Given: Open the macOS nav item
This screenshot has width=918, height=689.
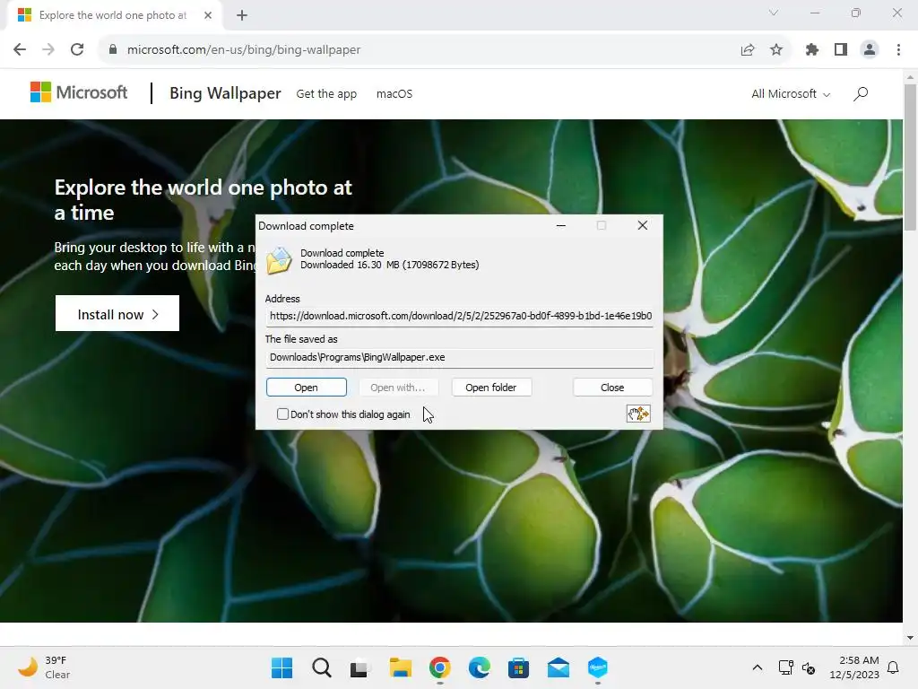Looking at the screenshot, I should pos(394,93).
